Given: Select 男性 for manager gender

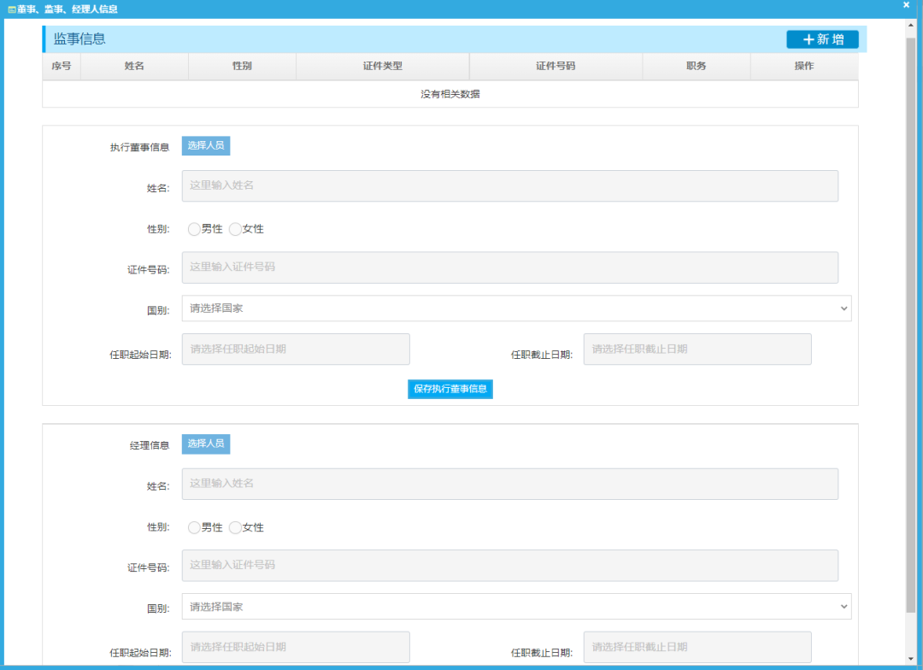Looking at the screenshot, I should (x=194, y=527).
